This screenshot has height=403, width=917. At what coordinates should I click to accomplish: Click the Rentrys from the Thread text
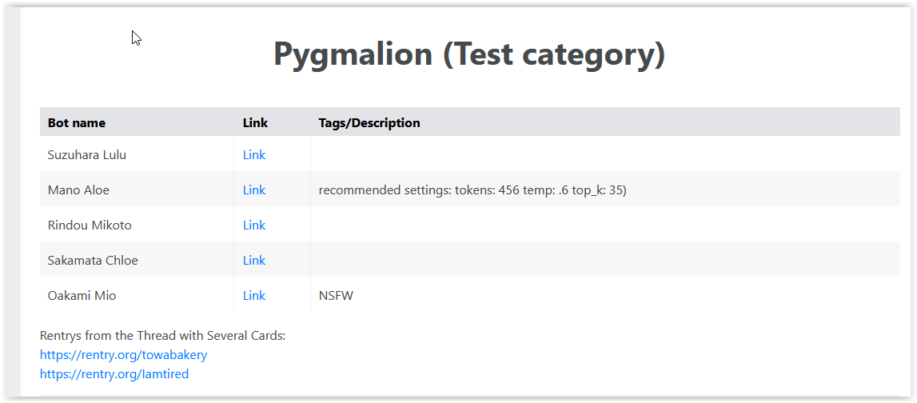pyautogui.click(x=162, y=336)
